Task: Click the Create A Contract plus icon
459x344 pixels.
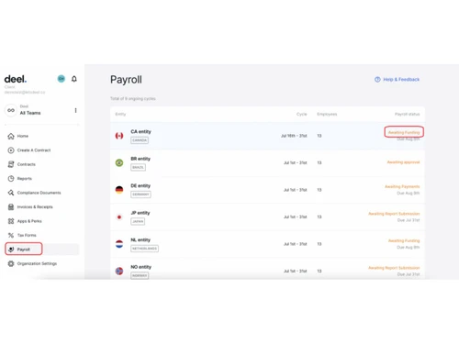Action: [11, 150]
